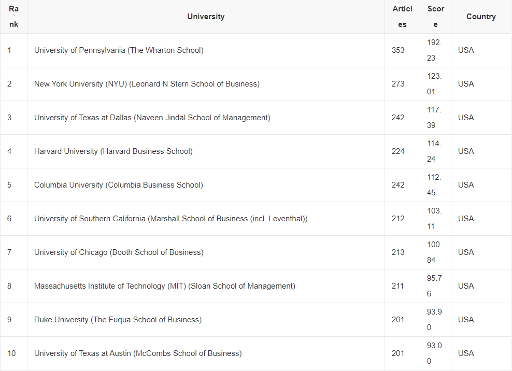Click Duke University (The Fuqua School)
This screenshot has height=371, width=512.
point(118,320)
